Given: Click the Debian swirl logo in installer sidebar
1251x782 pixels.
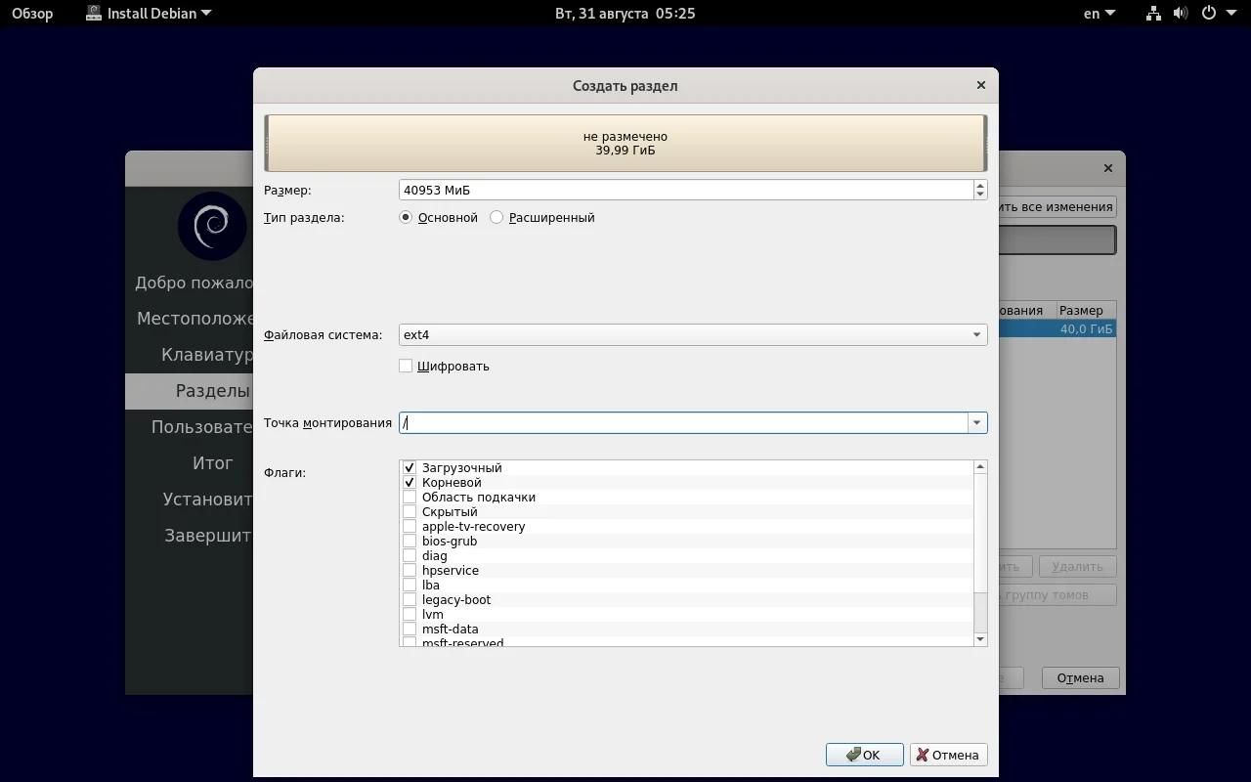Looking at the screenshot, I should (211, 226).
